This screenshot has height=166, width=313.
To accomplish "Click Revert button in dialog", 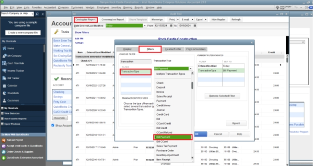I will click(236, 123).
